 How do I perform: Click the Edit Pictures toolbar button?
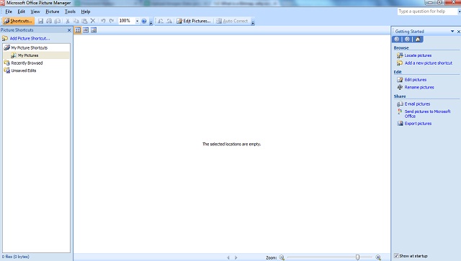194,21
